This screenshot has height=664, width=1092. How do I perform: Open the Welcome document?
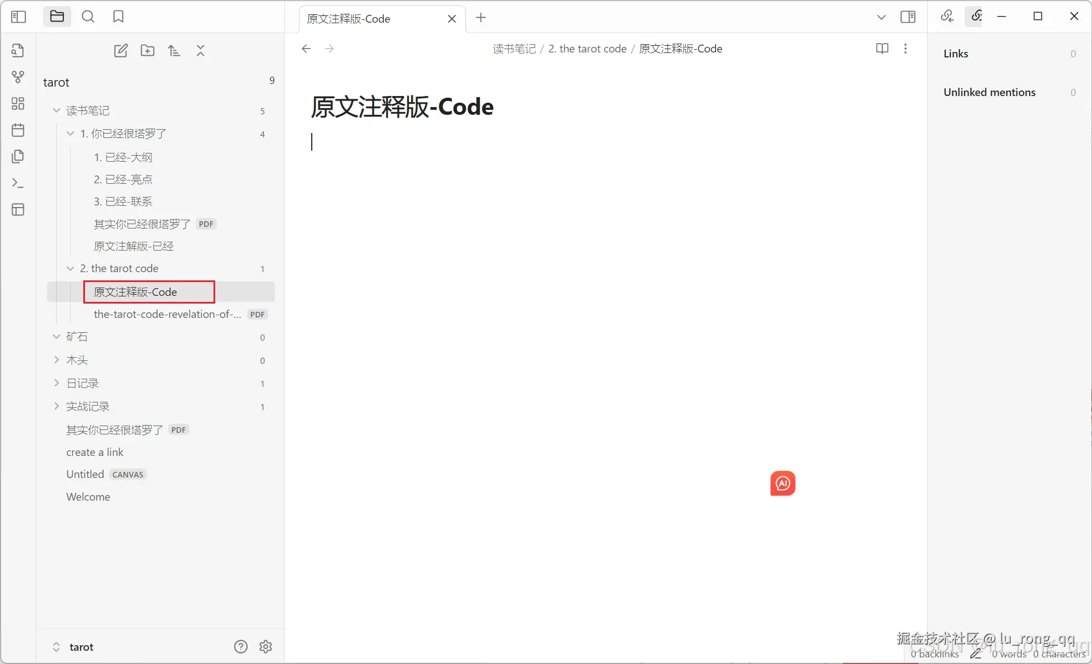click(x=88, y=497)
